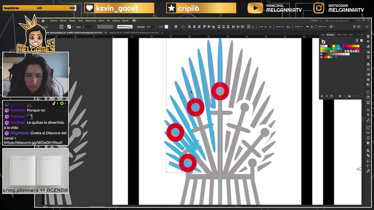
Task: Switch to the Color panel tab
Action: (x=339, y=35)
